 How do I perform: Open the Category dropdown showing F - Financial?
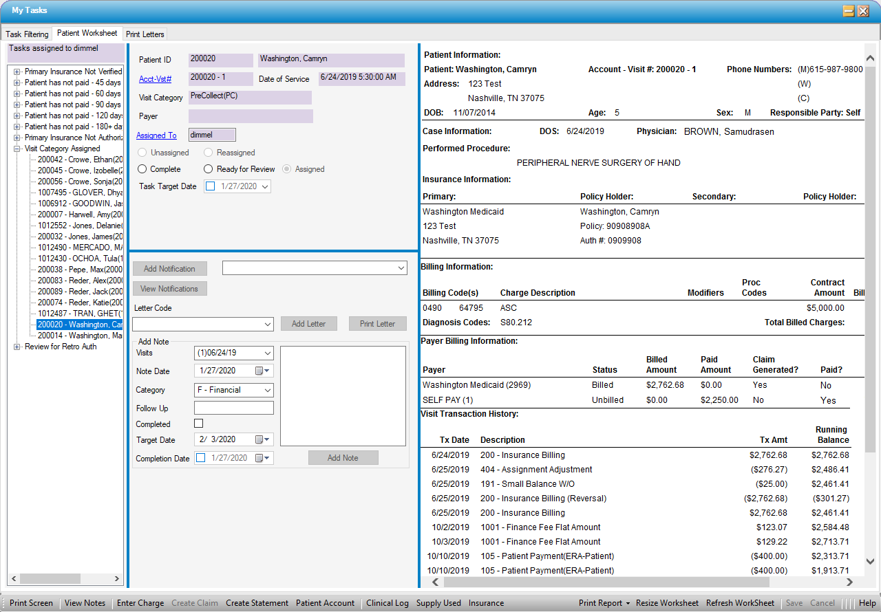pos(268,390)
